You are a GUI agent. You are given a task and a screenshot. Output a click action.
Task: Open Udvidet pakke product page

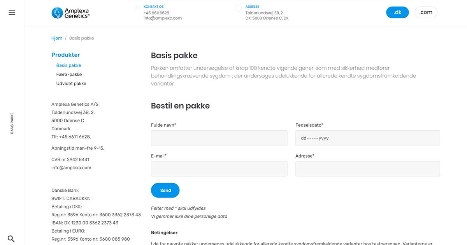point(71,84)
